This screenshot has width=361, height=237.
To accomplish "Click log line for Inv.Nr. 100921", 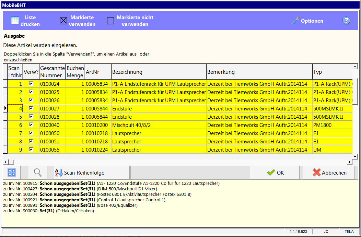I will coord(84,200).
